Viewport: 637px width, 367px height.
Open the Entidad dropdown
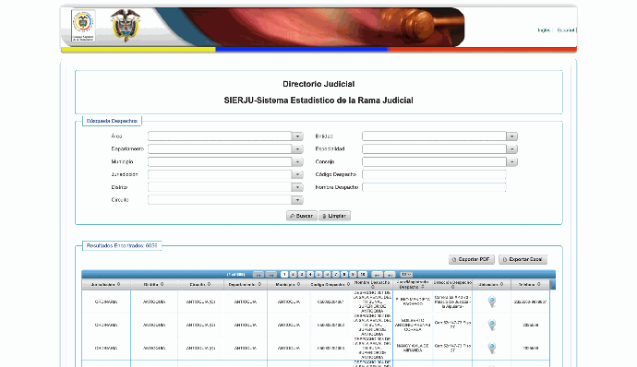pos(511,136)
